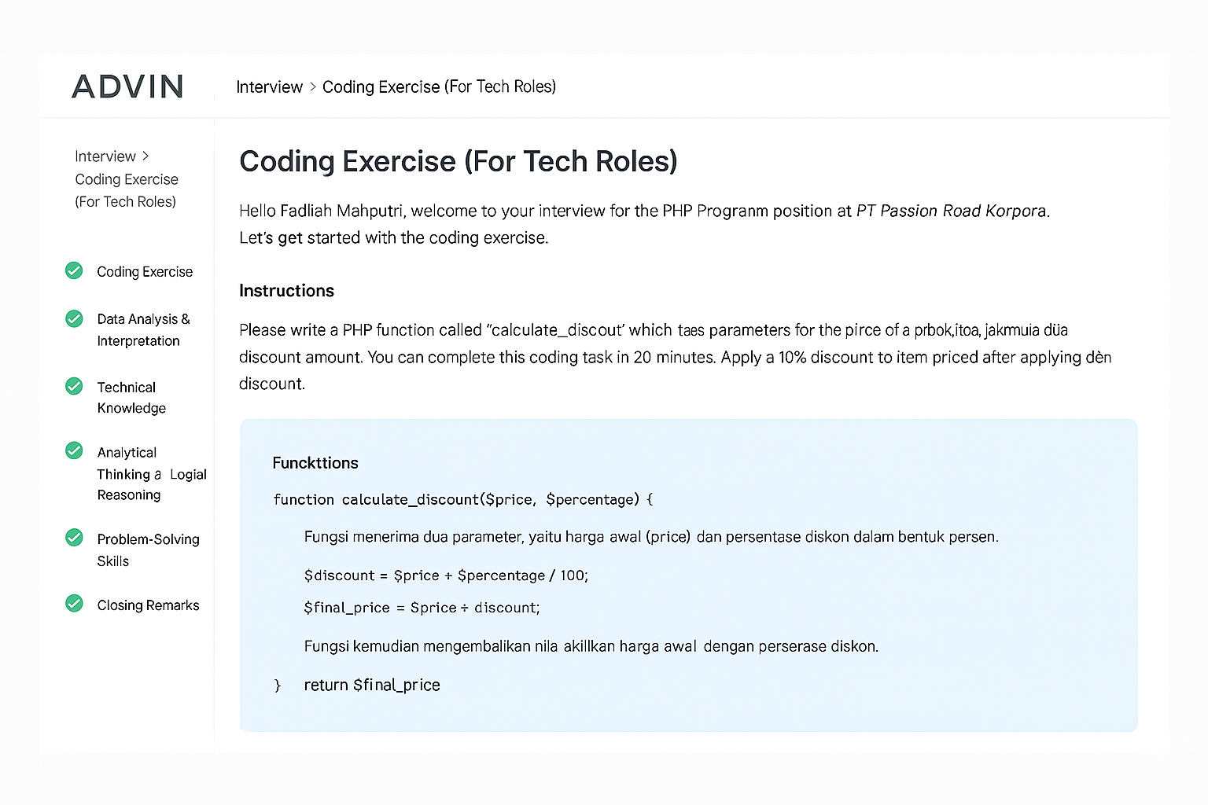The width and height of the screenshot is (1208, 805).
Task: Click checkmark next to Closing Remarks
Action: (74, 603)
